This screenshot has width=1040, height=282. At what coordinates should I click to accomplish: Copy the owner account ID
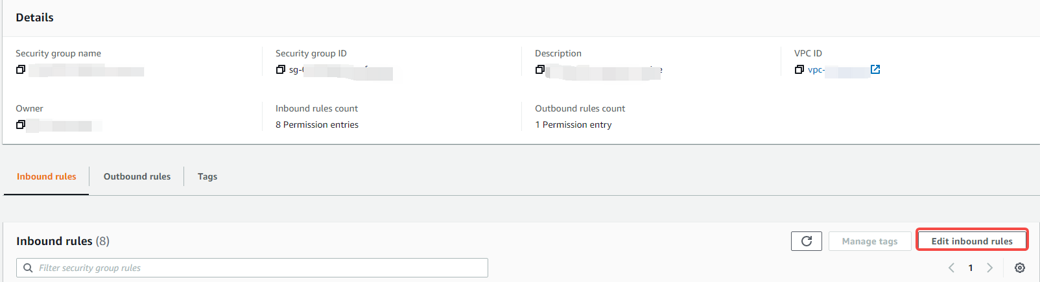click(x=21, y=124)
